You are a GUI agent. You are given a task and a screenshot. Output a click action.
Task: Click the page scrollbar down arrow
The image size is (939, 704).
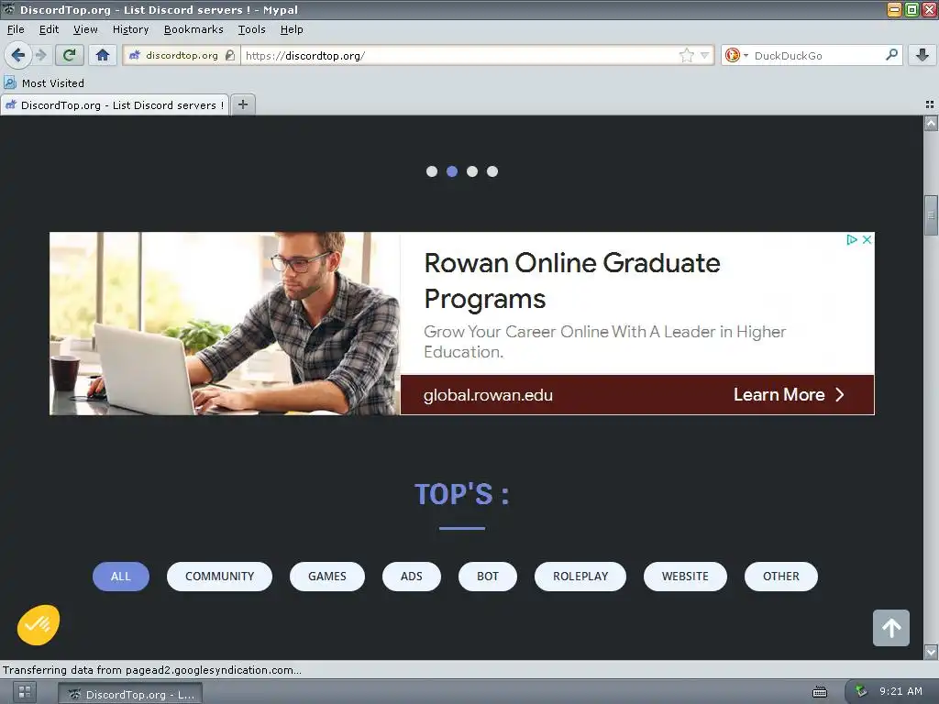pos(931,652)
